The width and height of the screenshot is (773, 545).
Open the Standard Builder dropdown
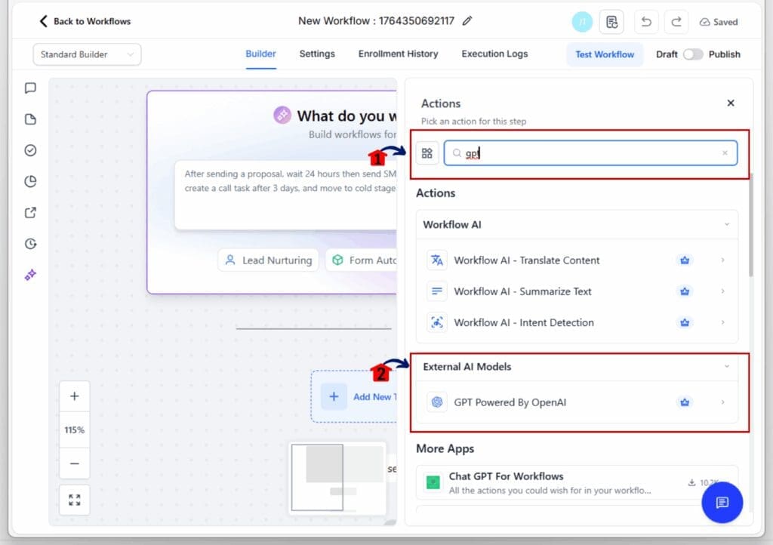point(86,54)
